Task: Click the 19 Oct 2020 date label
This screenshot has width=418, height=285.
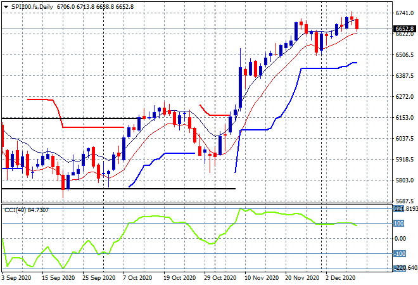Action: click(x=180, y=278)
